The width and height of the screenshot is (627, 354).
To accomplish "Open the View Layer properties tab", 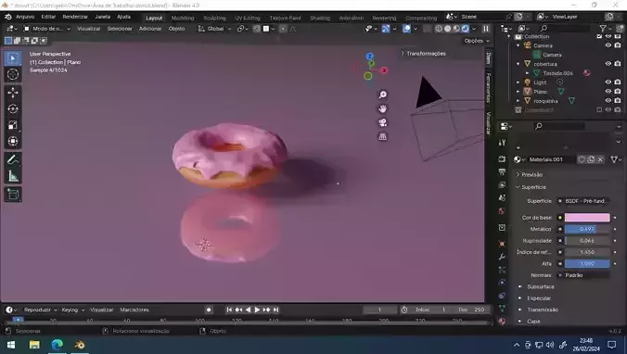I will pyautogui.click(x=502, y=185).
